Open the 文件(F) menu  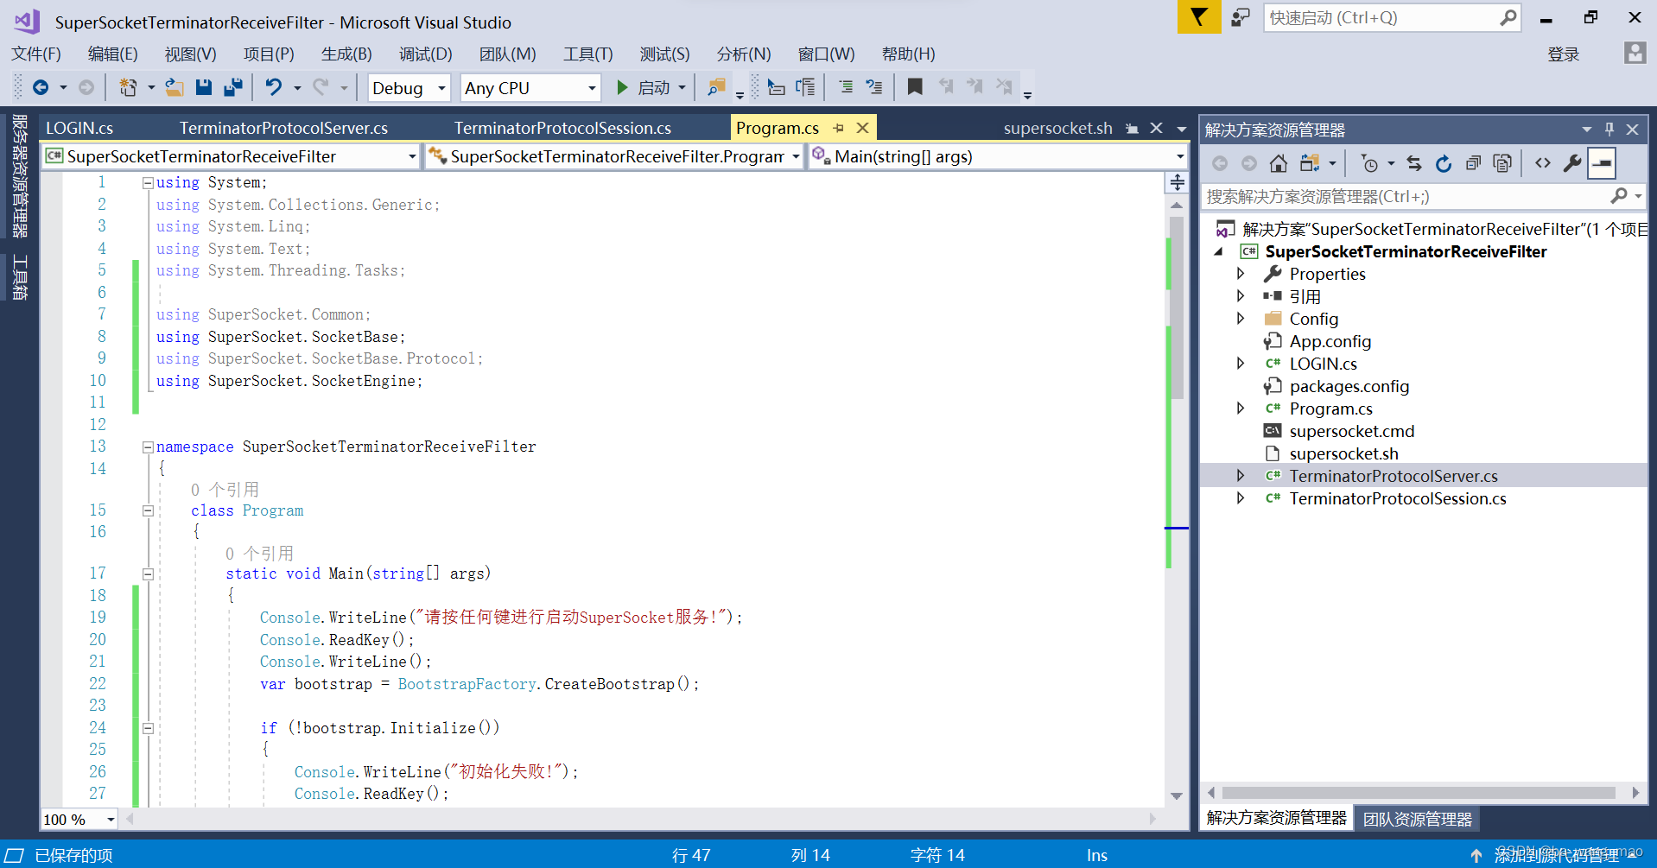click(x=36, y=54)
